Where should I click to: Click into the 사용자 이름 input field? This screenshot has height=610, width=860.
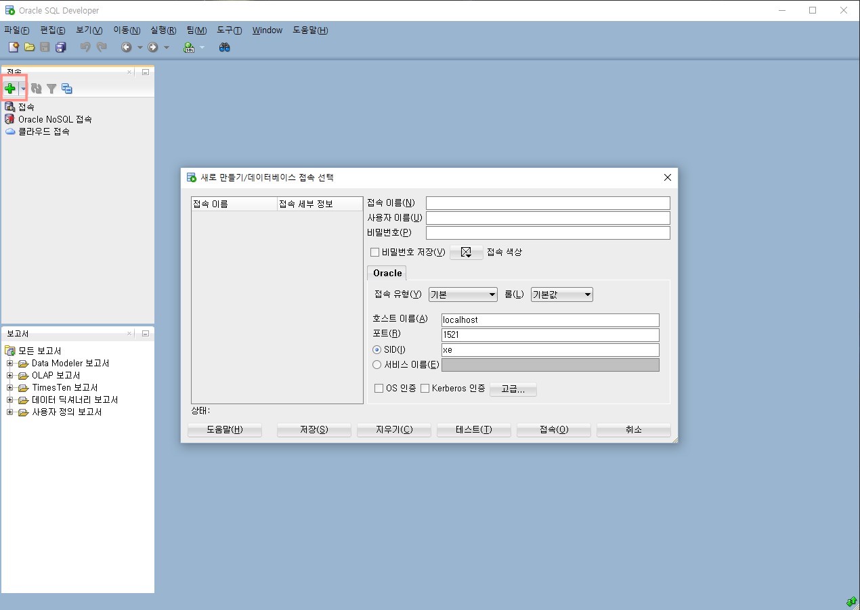(548, 218)
